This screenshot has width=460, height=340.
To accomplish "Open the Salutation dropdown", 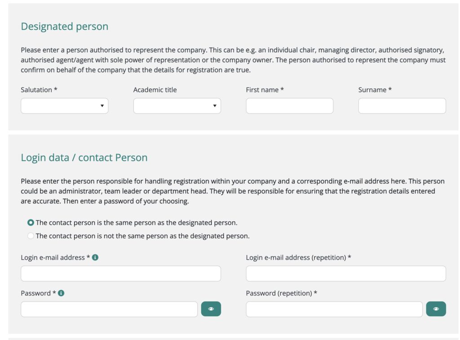I will click(64, 106).
